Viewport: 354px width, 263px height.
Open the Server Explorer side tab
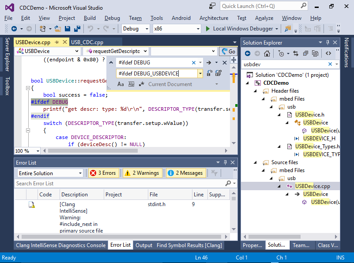8,55
